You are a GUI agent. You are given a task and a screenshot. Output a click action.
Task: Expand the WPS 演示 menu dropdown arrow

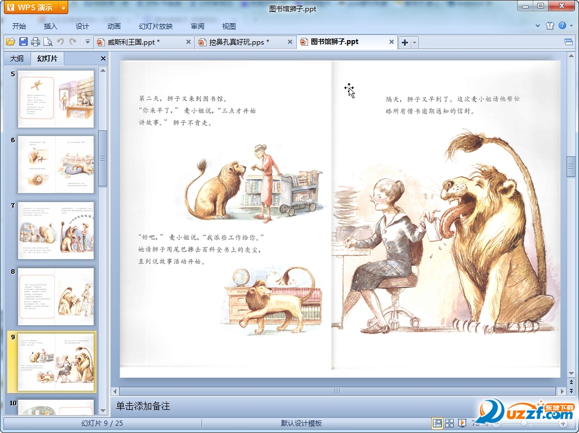(x=64, y=7)
